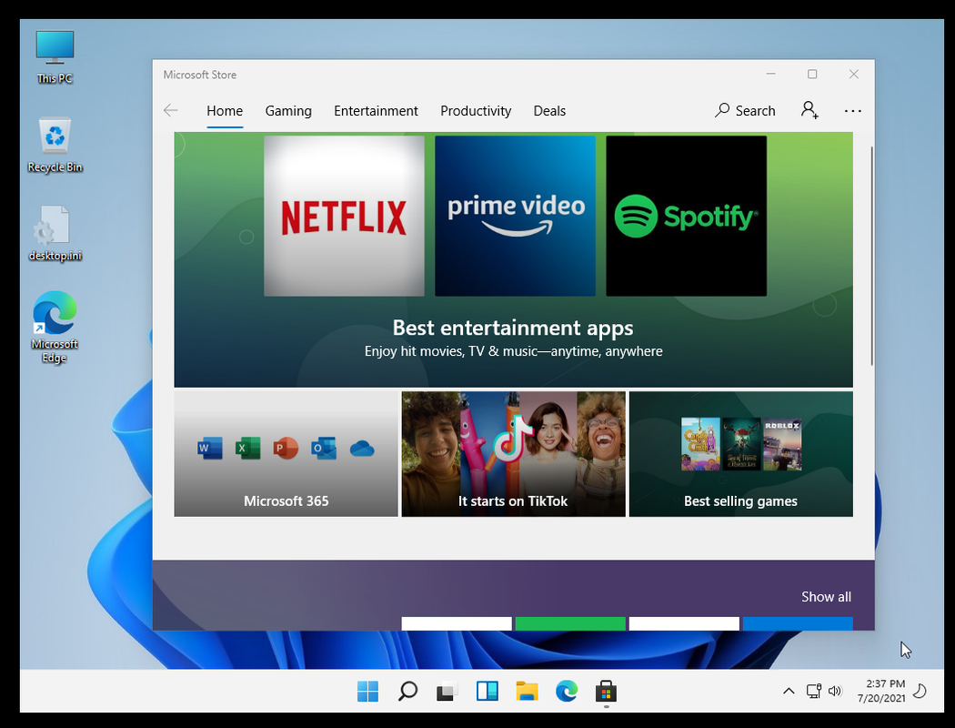
Task: Select the Netflix app tile
Action: pos(344,216)
